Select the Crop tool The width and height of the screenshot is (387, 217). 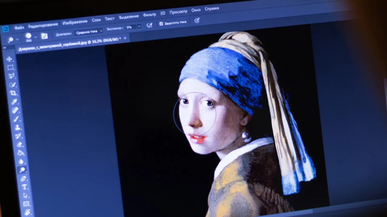13,93
